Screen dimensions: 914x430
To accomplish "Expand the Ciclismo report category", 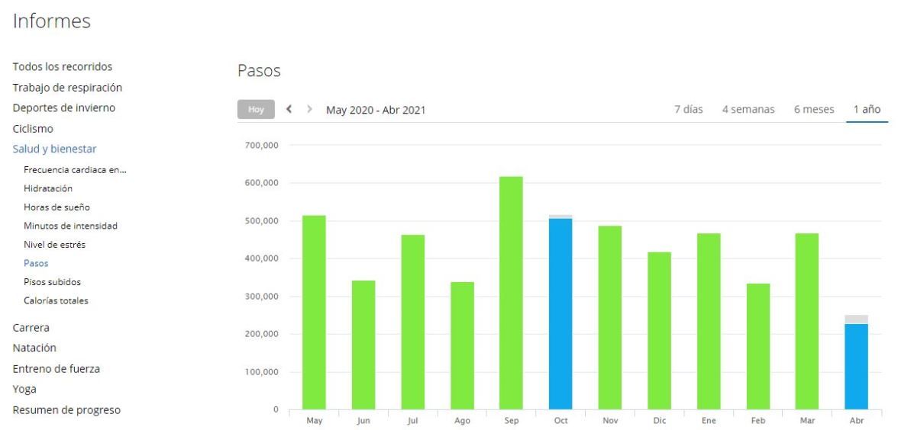I will (x=33, y=129).
